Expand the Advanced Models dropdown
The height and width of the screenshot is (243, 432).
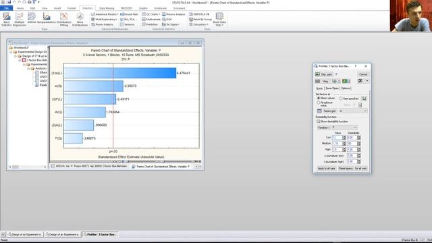(105, 14)
